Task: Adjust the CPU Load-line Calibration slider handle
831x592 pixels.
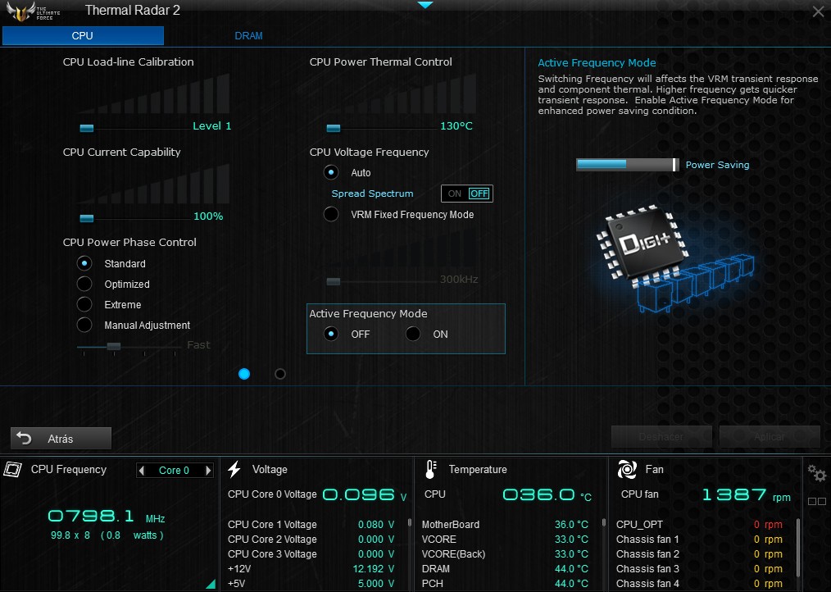Action: (86, 128)
